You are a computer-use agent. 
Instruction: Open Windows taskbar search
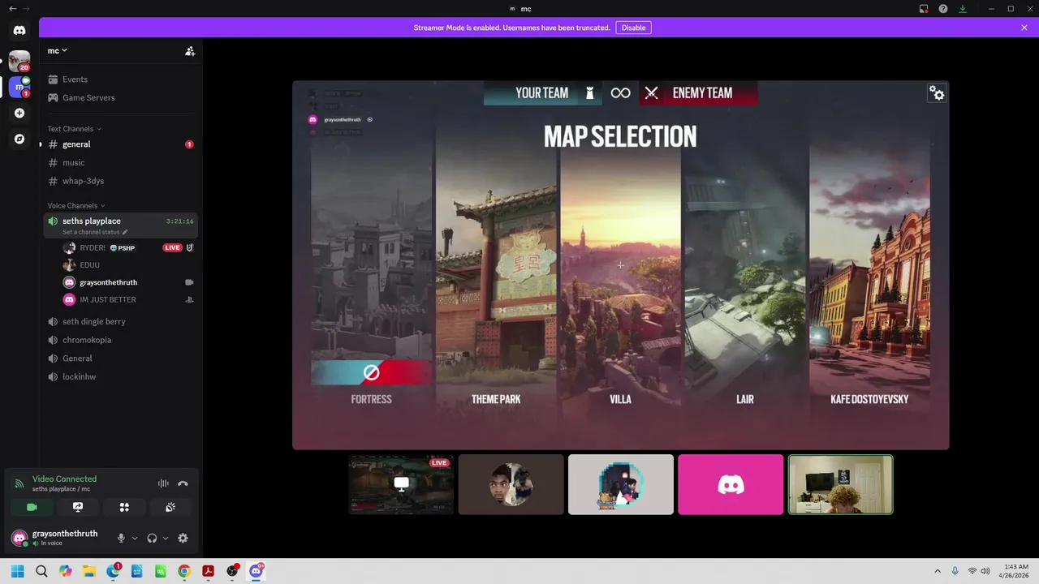click(41, 571)
